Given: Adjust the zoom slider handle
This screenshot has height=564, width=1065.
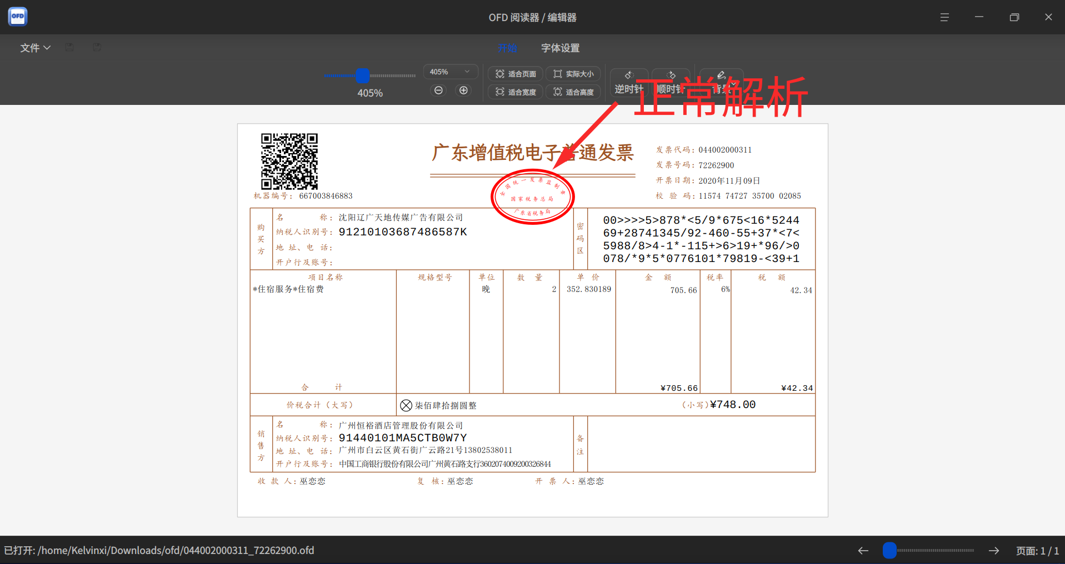Looking at the screenshot, I should 362,75.
